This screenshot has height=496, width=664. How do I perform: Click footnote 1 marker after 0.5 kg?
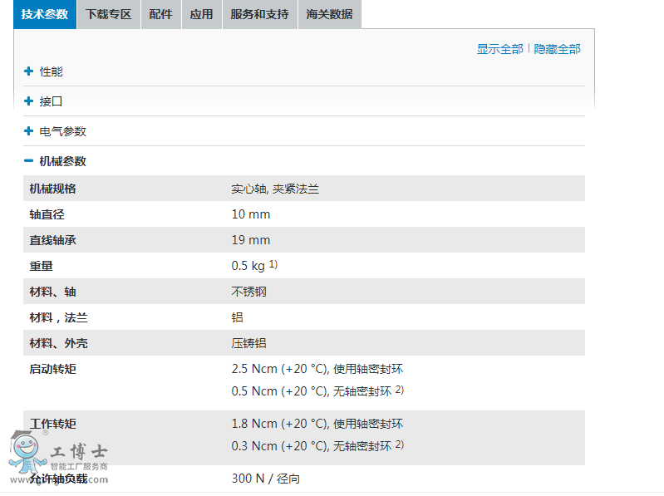coord(273,264)
